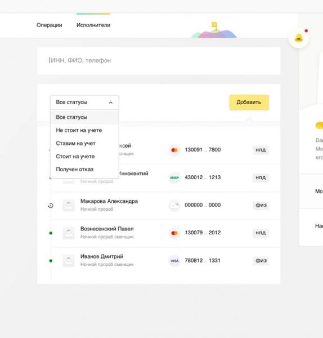Click the empty card icon by 000000 .. 0000

(x=174, y=205)
